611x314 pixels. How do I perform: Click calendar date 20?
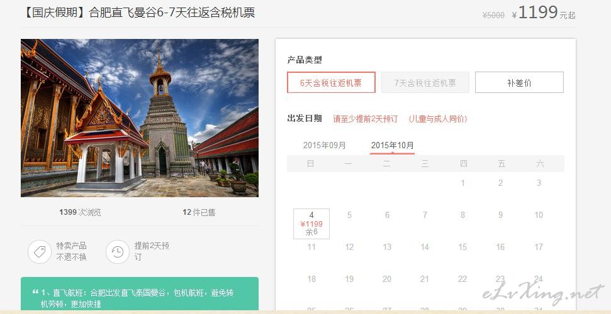(x=387, y=279)
